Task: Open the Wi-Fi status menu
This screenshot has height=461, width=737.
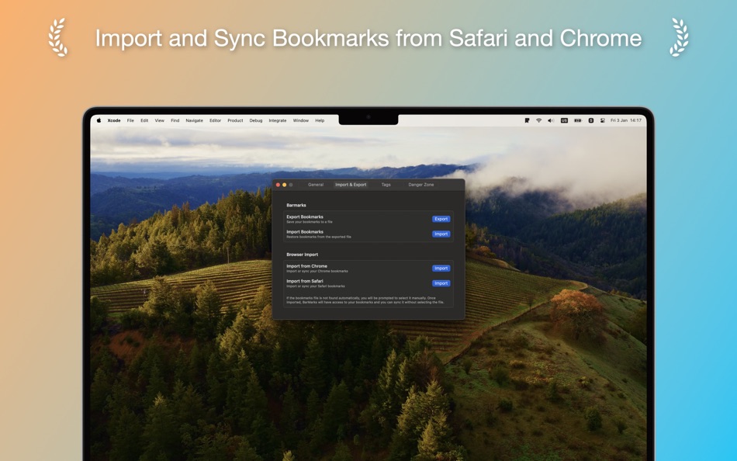Action: (538, 120)
